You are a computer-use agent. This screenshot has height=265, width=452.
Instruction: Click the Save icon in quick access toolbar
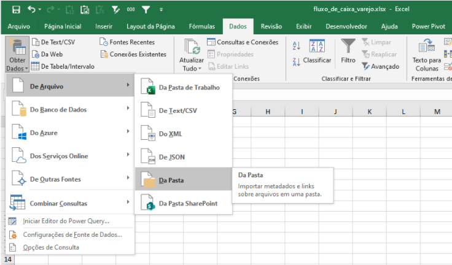coord(16,9)
